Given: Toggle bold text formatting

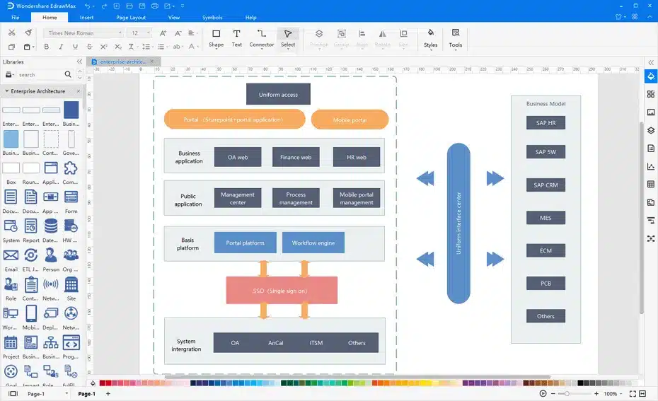Looking at the screenshot, I should [47, 47].
